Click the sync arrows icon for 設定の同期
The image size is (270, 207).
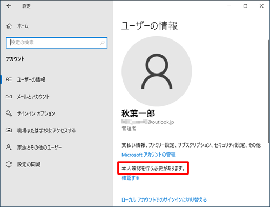[x=9, y=164]
